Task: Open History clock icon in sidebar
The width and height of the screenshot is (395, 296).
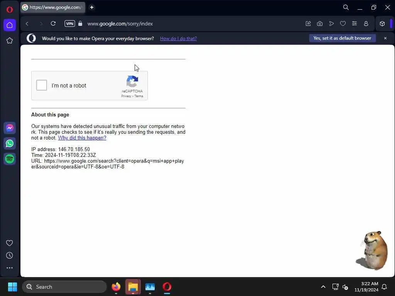Action: [10, 256]
